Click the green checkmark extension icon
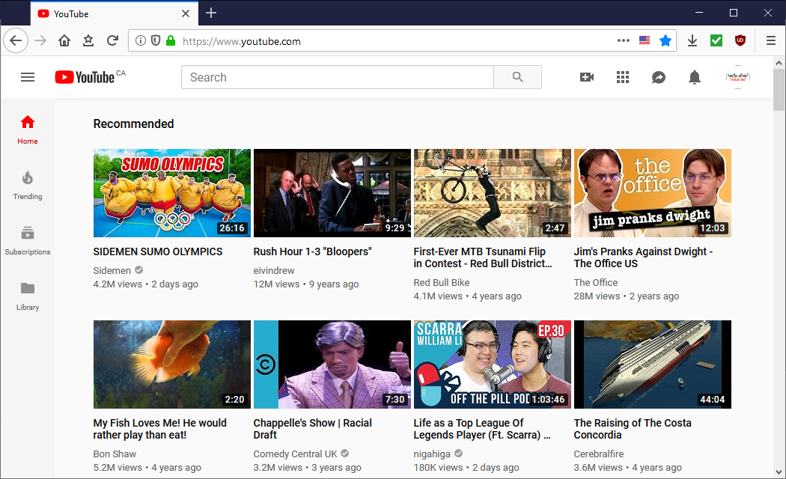The width and height of the screenshot is (786, 479). tap(716, 40)
